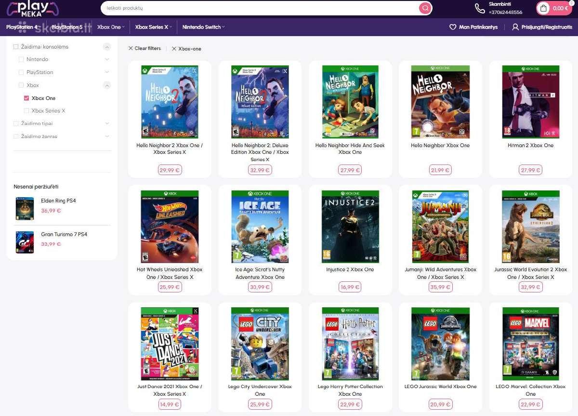The width and height of the screenshot is (578, 416).
Task: Open LEGO Jurassic World cover image
Action: 440,344
